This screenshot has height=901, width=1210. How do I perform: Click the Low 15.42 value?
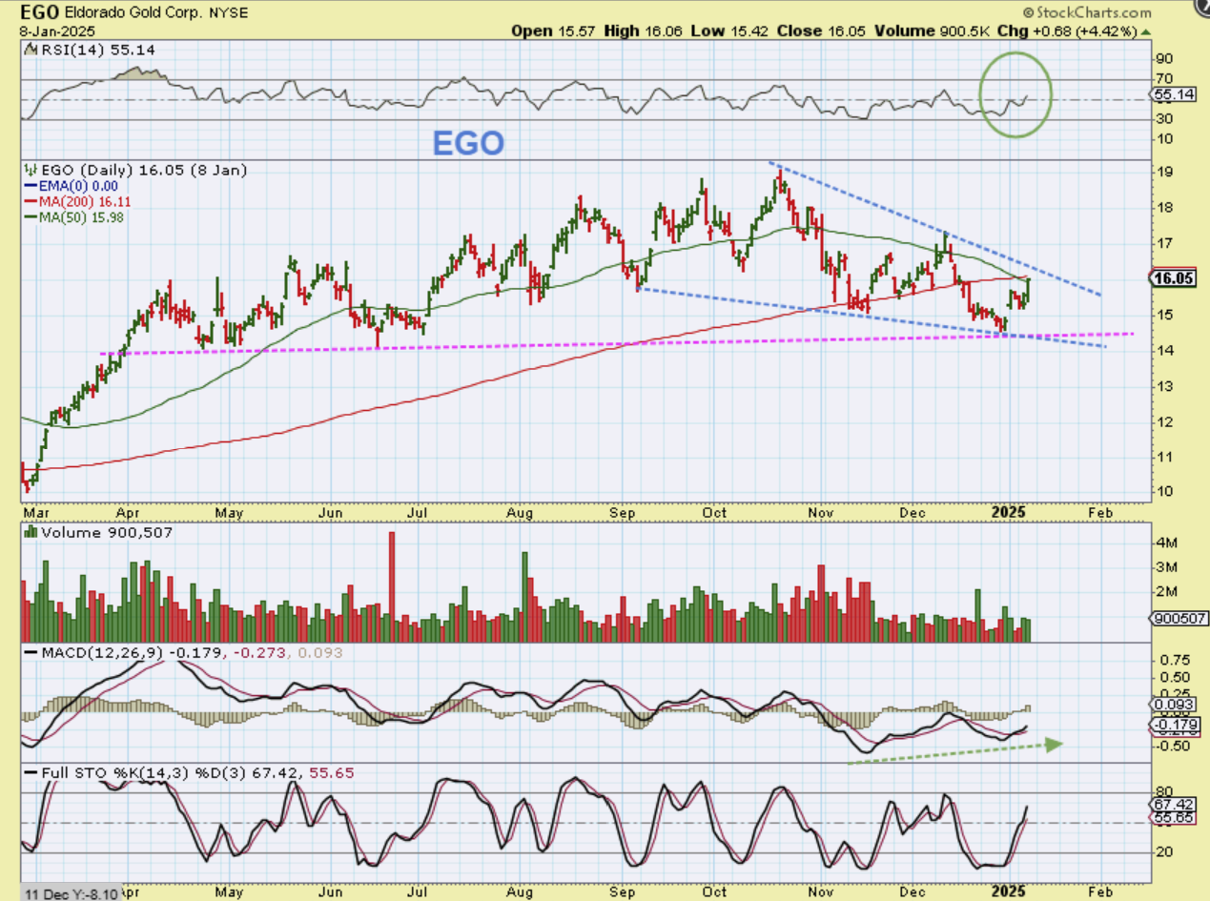(x=728, y=31)
